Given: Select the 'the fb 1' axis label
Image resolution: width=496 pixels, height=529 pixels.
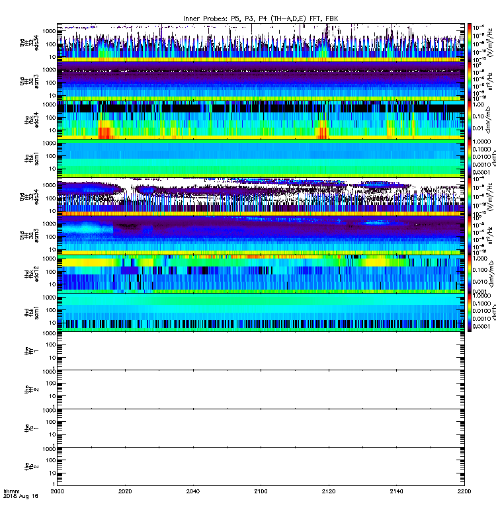Looking at the screenshot, I should (32, 428).
